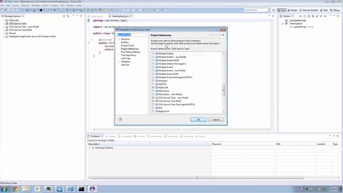Image resolution: width=343 pixels, height=193 pixels.
Task: Click the New toolbar icon
Action: pos(2,10)
